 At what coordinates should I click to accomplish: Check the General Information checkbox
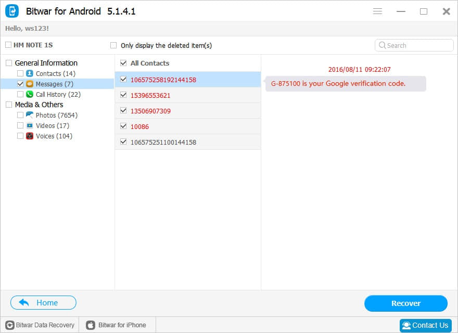(x=9, y=63)
